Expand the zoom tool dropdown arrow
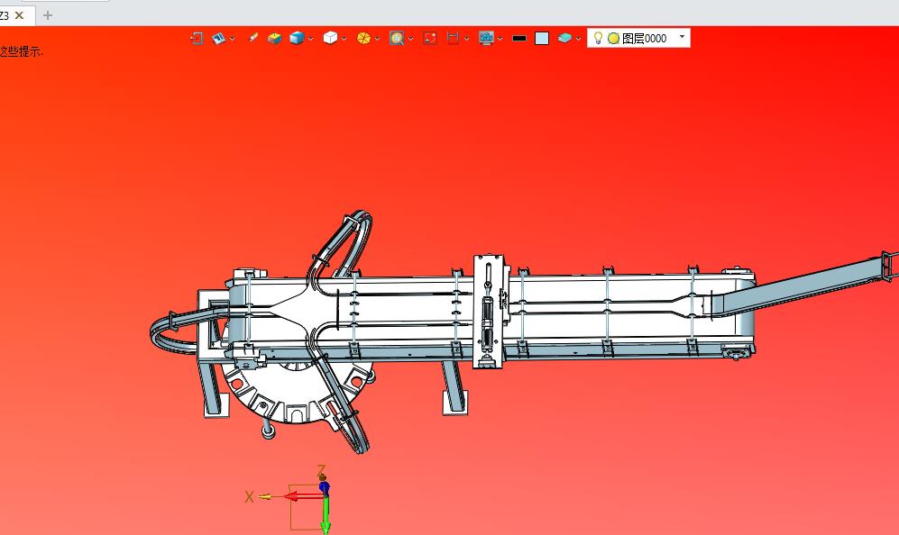Image resolution: width=899 pixels, height=535 pixels. [x=410, y=39]
